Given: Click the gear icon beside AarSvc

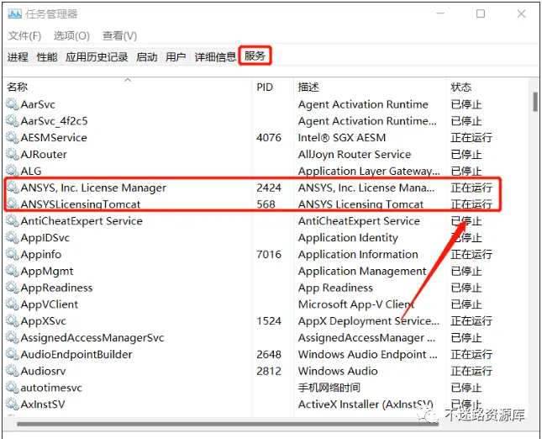Looking at the screenshot, I should [x=12, y=103].
